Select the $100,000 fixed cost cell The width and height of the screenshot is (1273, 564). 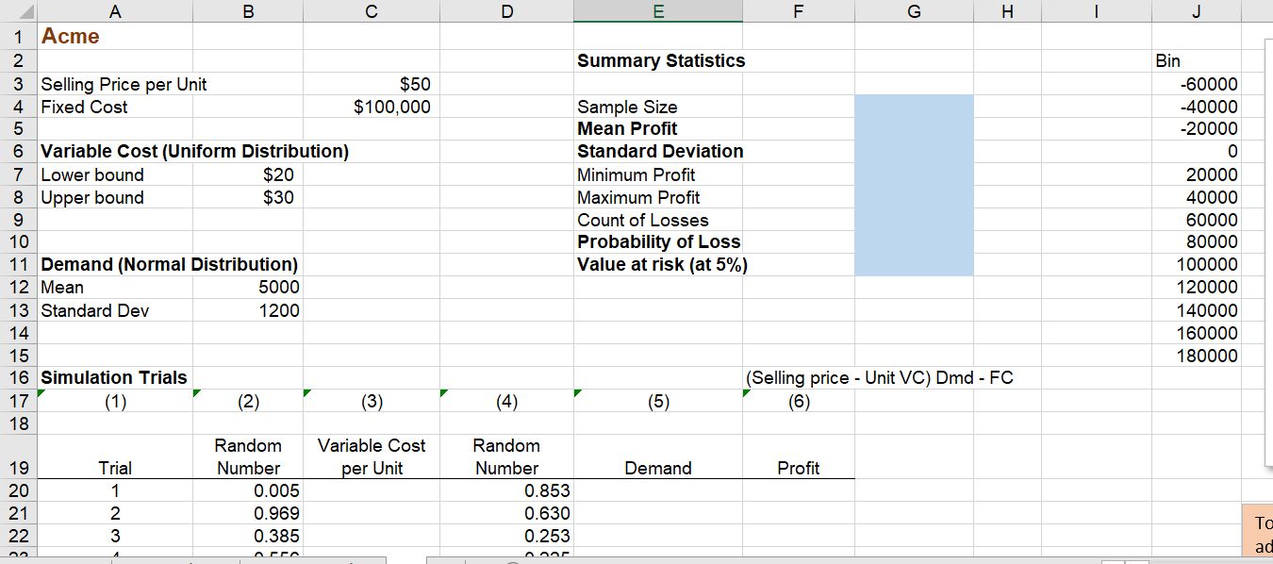(371, 107)
